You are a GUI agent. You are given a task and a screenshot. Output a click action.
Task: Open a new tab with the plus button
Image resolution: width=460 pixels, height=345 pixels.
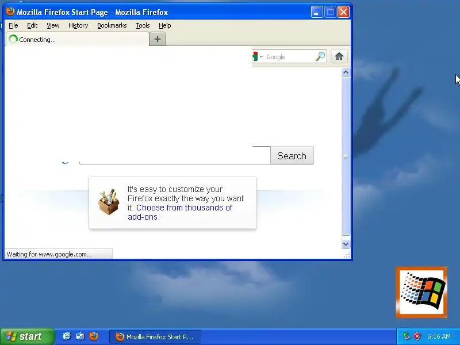click(158, 39)
